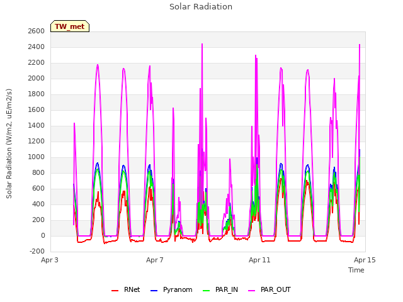The height and width of the screenshot is (302, 403).
Task: Click the Apr 7 x-axis label
Action: point(155,260)
